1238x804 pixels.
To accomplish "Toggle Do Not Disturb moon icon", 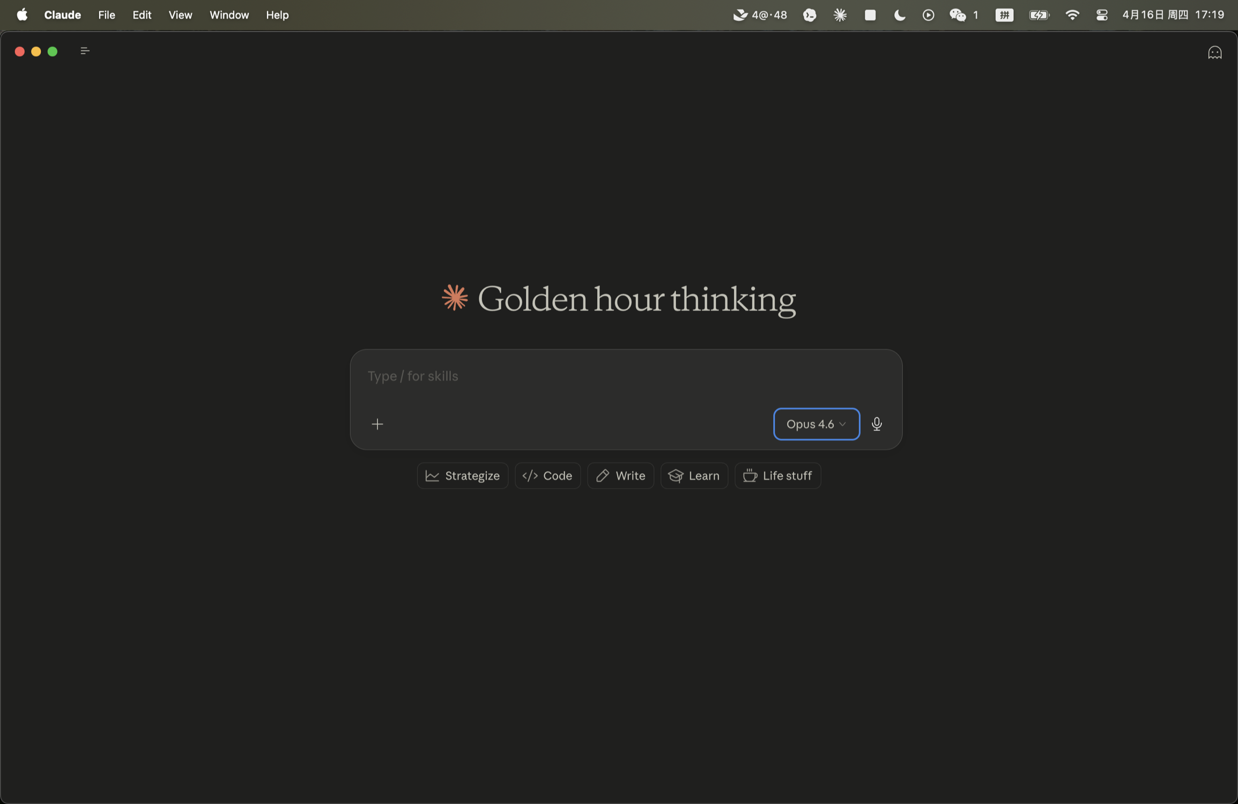I will tap(900, 15).
